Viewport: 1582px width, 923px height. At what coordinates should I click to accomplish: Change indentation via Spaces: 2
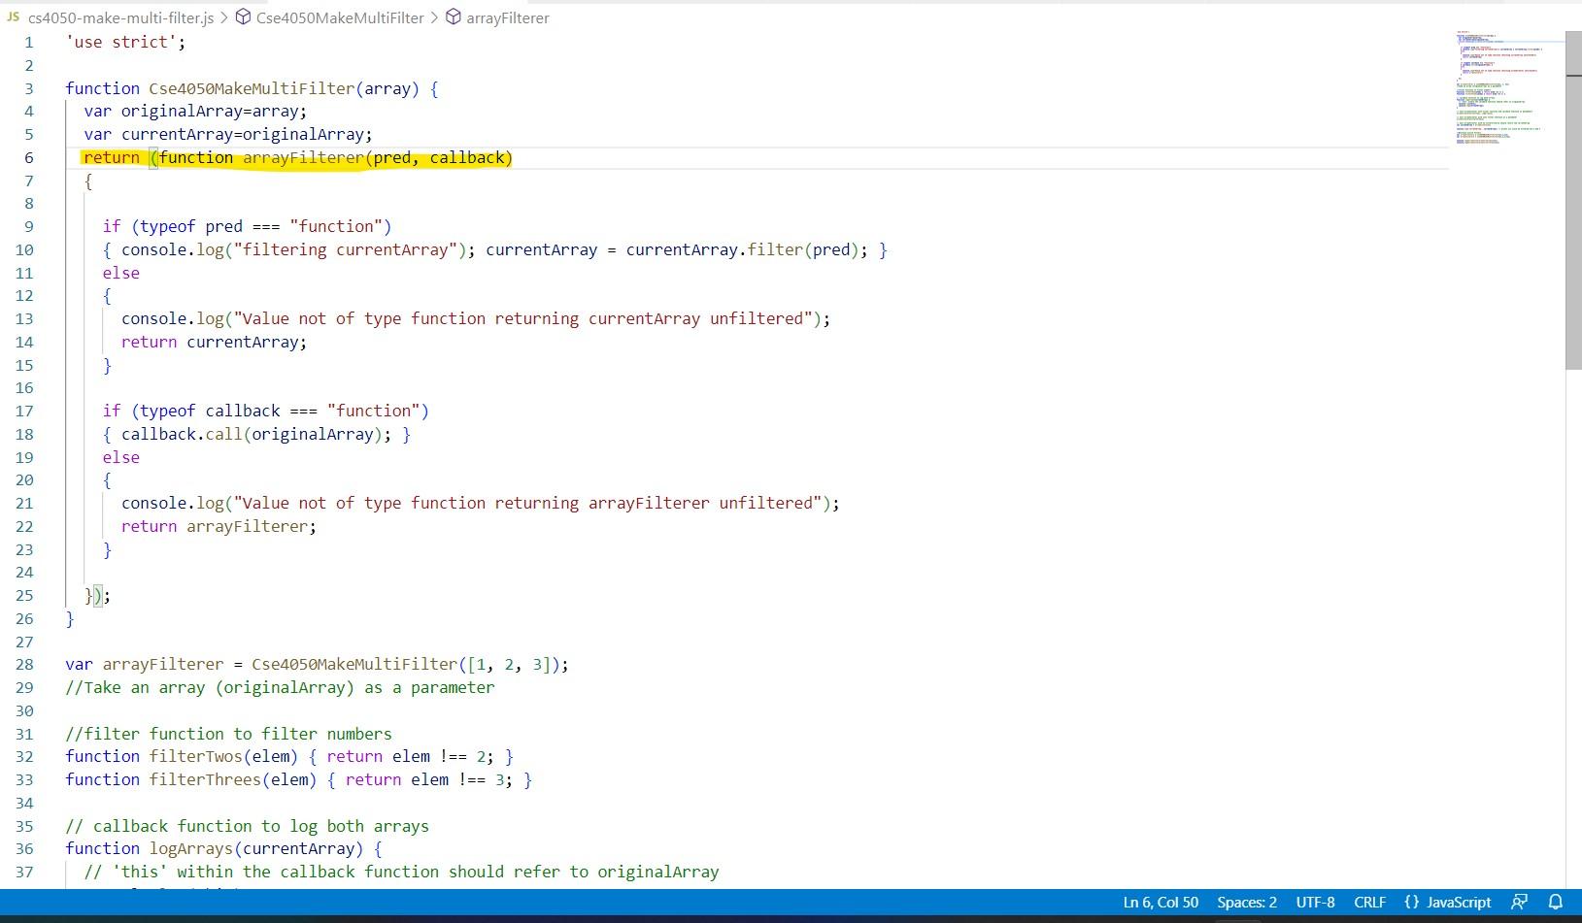[1246, 903]
